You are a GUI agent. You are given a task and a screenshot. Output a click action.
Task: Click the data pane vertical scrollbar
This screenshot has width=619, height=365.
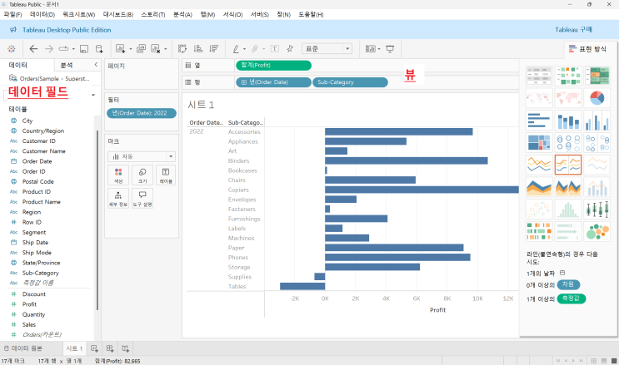pyautogui.click(x=97, y=220)
